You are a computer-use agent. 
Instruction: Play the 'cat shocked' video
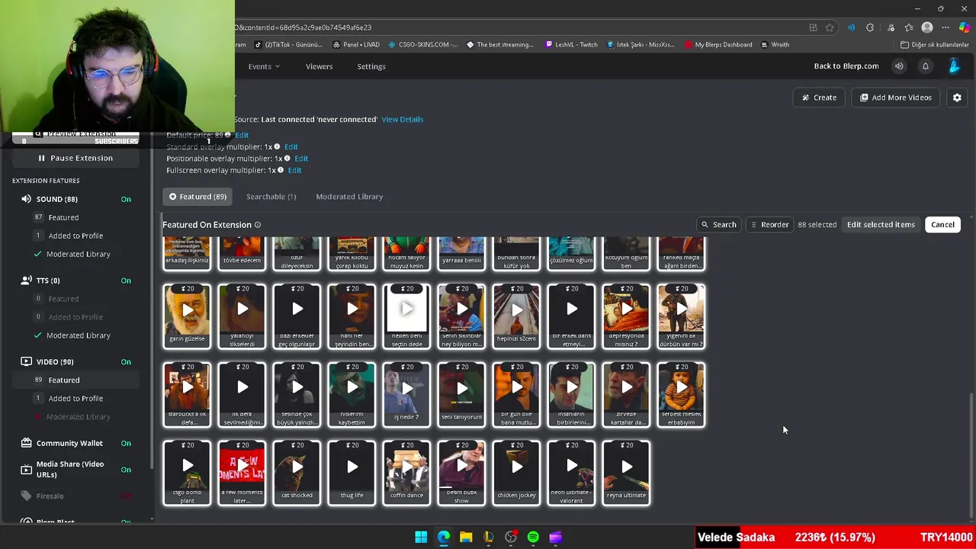(297, 466)
